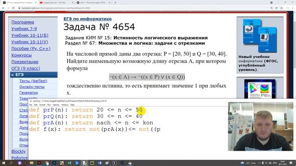This screenshot has height=166, width=296.
Task: Click the volume icon in system tray
Action: point(266,163)
